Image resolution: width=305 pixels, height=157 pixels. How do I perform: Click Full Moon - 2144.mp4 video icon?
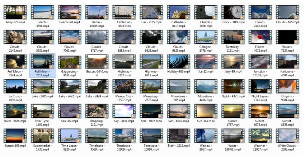coord(15,62)
